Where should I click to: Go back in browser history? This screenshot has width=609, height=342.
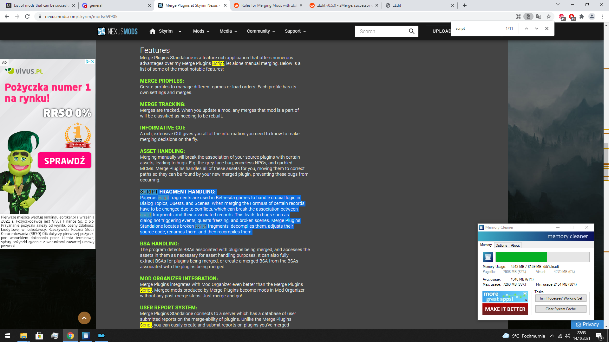tap(7, 16)
